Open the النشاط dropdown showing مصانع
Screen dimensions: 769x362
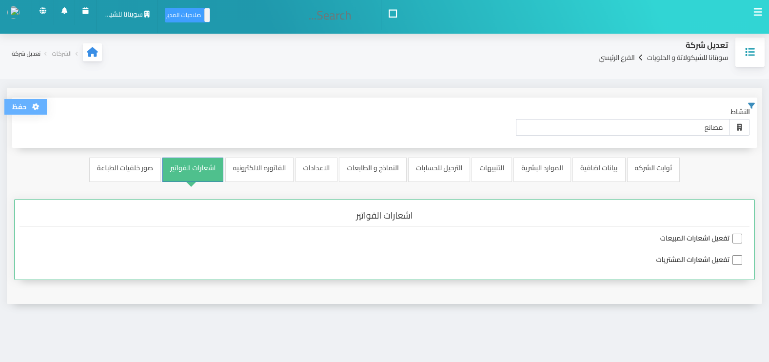click(623, 127)
